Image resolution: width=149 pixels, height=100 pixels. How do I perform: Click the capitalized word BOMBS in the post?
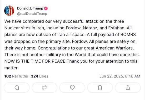coord(128,35)
